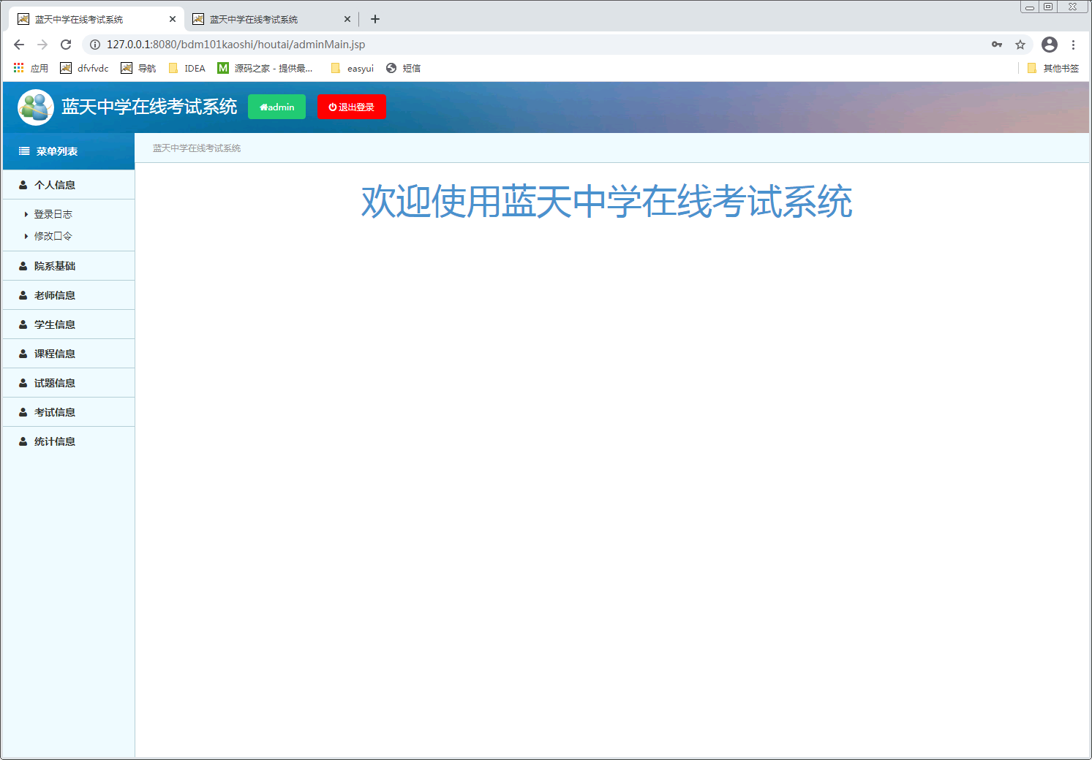Screen dimensions: 1092x760
Task: Click the power icon on logout button
Action: (333, 107)
